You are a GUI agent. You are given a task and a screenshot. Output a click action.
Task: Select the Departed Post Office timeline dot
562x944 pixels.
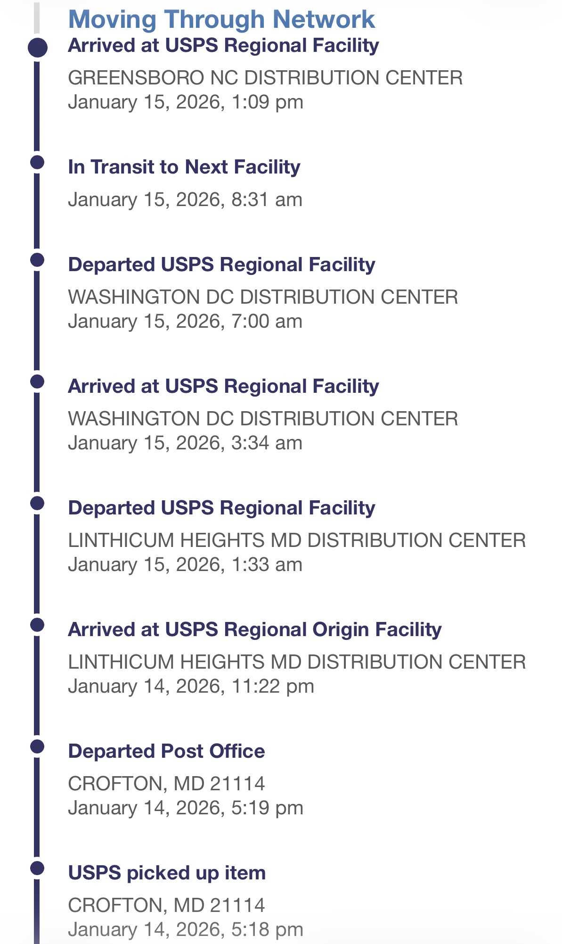(x=37, y=746)
